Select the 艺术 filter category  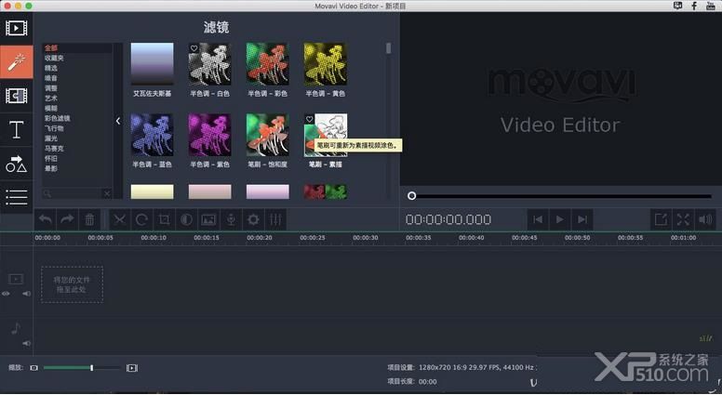tap(51, 99)
